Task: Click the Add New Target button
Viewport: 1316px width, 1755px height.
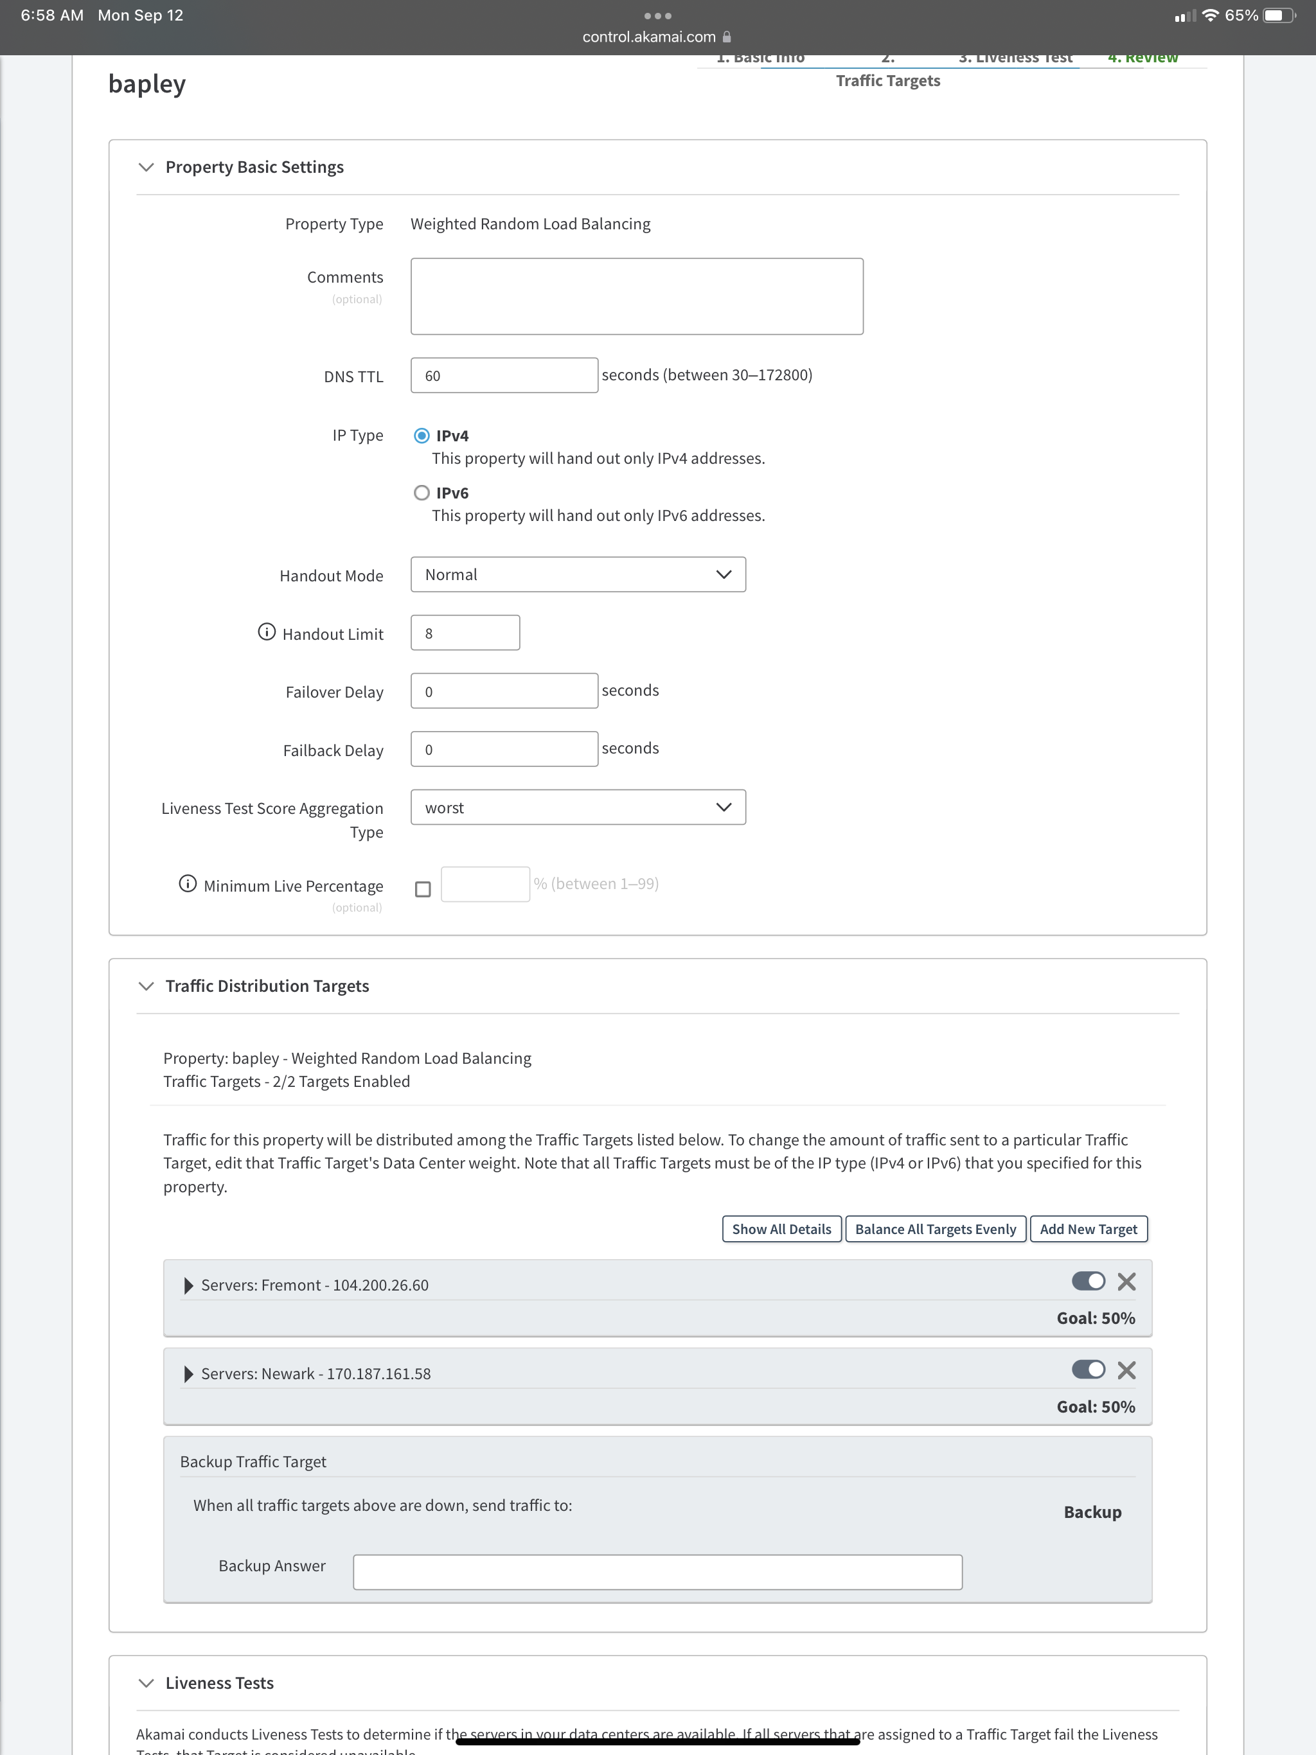Action: coord(1088,1228)
